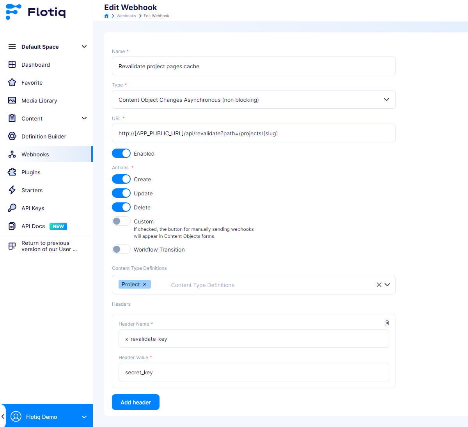Enable the Workflow Transition switch
Screen dimensions: 468x427
pyautogui.click(x=121, y=249)
